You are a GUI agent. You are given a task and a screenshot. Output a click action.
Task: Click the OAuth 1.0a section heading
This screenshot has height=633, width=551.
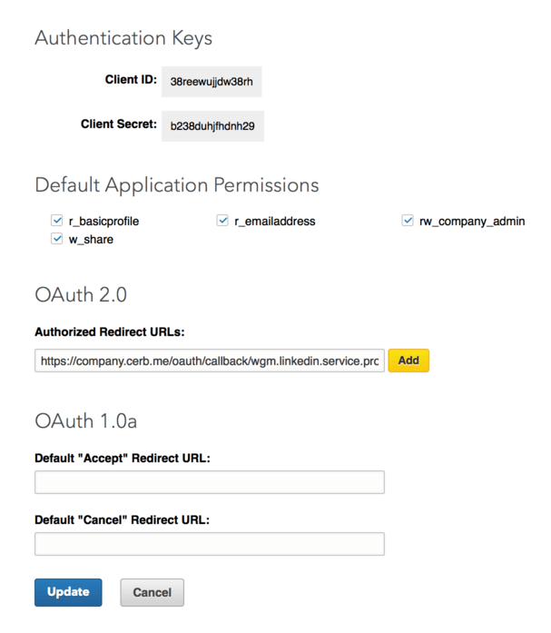point(86,421)
